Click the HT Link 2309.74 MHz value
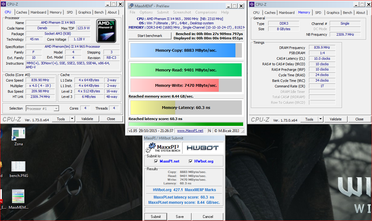 tap(40, 97)
